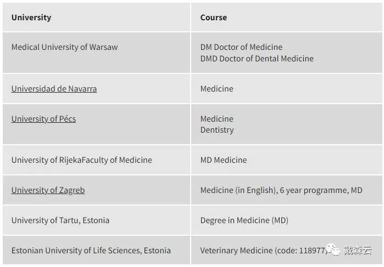
Task: Select the MD Medicine course cell
Action: pyautogui.click(x=223, y=160)
